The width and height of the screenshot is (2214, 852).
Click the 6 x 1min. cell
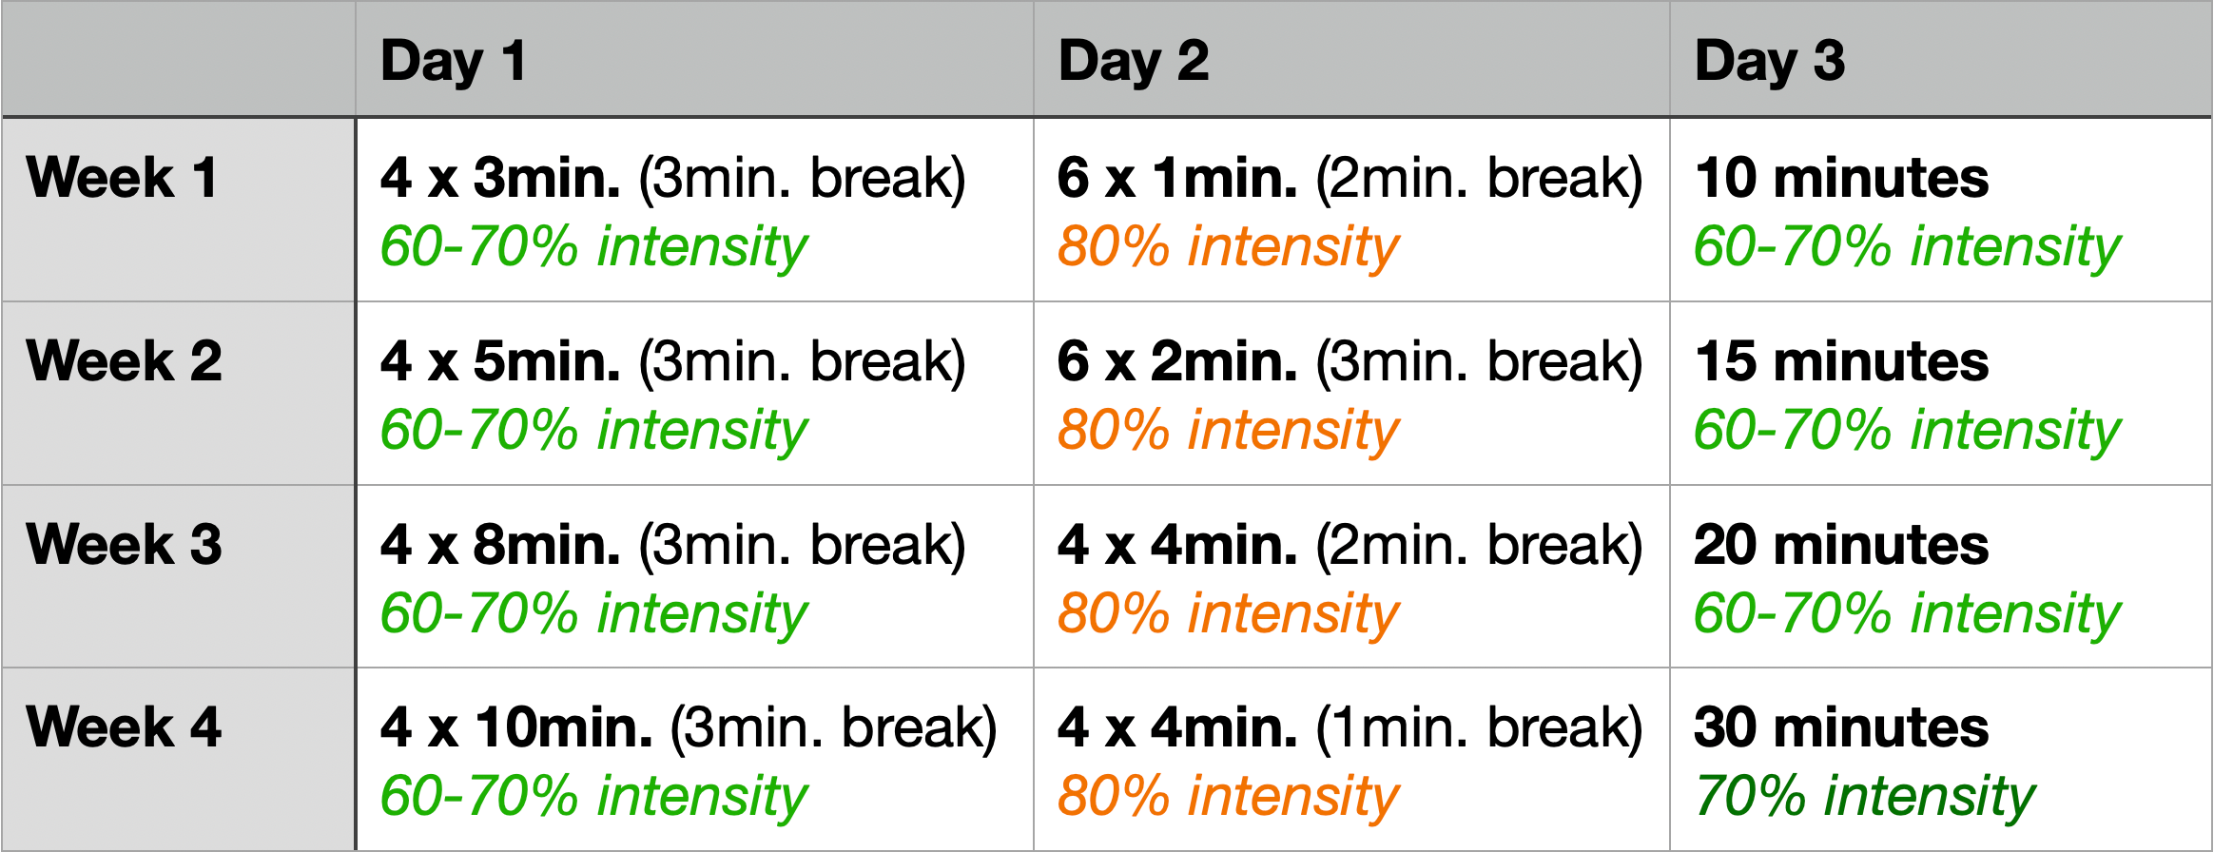click(1351, 210)
